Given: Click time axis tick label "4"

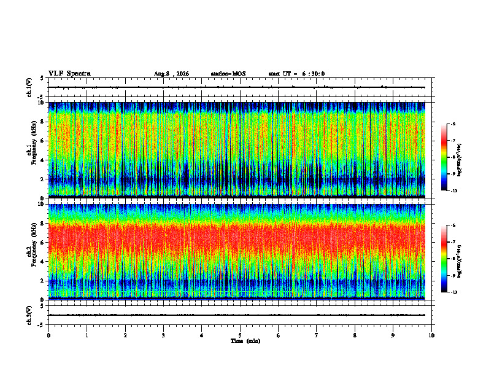Looking at the screenshot, I should tap(202, 335).
